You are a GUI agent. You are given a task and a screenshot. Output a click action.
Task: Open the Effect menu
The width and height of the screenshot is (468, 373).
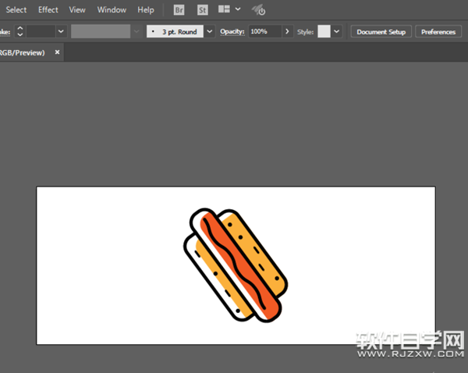tap(48, 10)
